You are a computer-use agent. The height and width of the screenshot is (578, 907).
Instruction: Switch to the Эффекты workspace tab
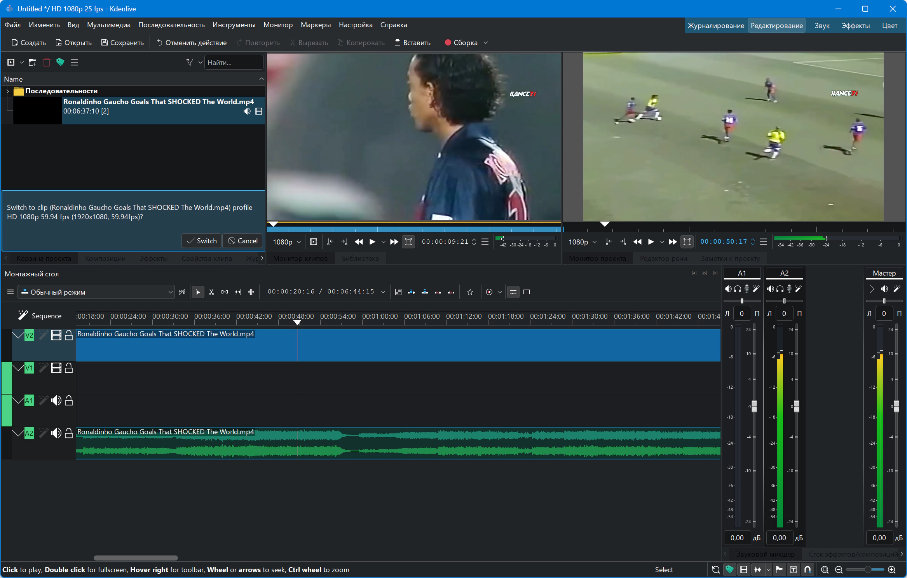pos(856,26)
